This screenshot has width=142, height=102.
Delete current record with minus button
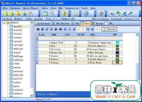(x=70, y=29)
